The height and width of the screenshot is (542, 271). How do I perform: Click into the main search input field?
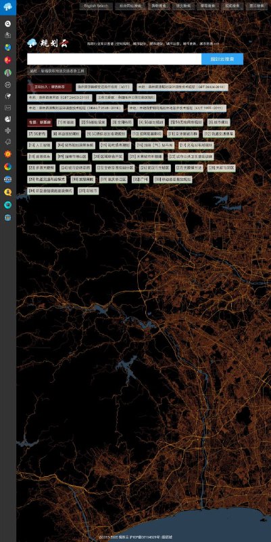coord(114,59)
